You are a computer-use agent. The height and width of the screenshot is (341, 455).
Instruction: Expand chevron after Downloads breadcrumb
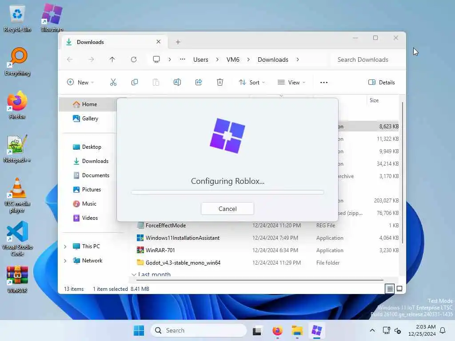(x=297, y=59)
